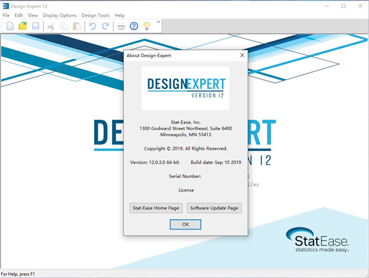Screen dimensions: 369x278
Task: Click the Paste clipboard icon
Action: (77, 26)
